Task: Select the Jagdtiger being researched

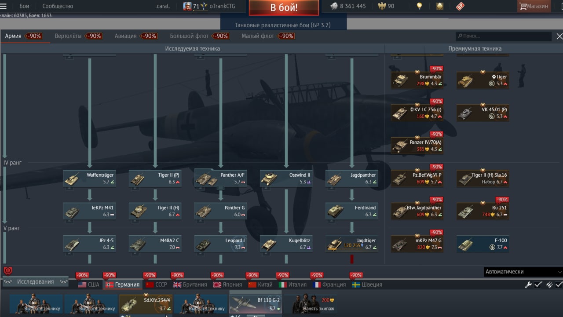Action: 352,244
